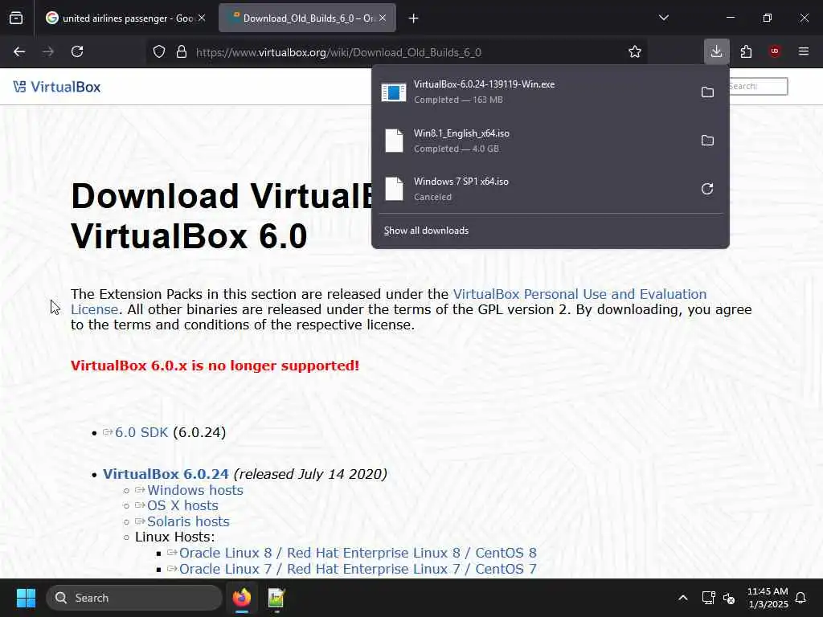Open the Windows Start menu
The width and height of the screenshot is (823, 617).
click(x=26, y=598)
